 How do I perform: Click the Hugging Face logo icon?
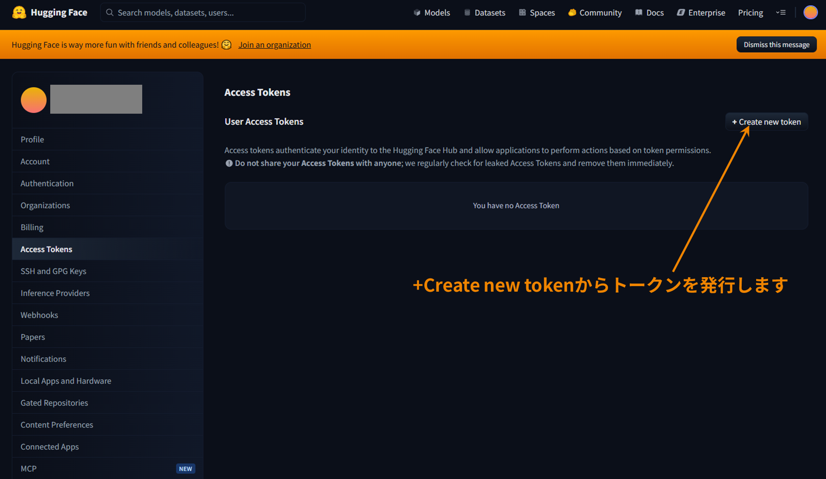(19, 12)
